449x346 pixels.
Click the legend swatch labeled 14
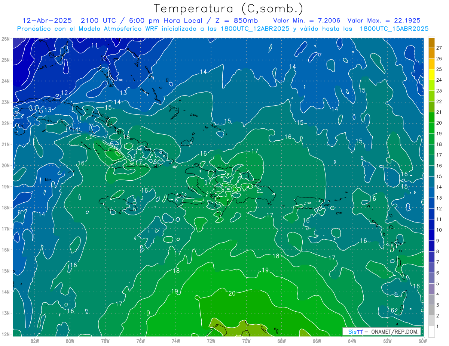pyautogui.click(x=431, y=182)
